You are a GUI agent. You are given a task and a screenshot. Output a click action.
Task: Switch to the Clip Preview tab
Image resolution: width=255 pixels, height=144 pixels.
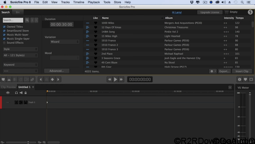[8, 87]
